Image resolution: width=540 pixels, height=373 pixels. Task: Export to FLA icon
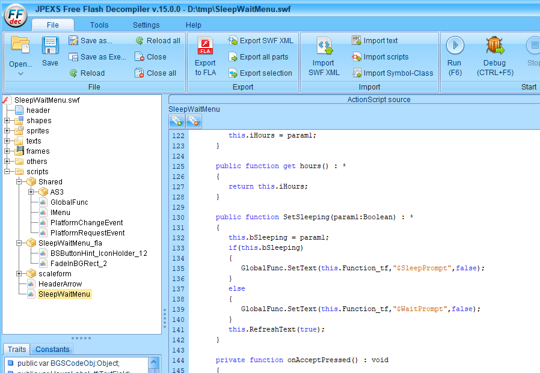(205, 46)
